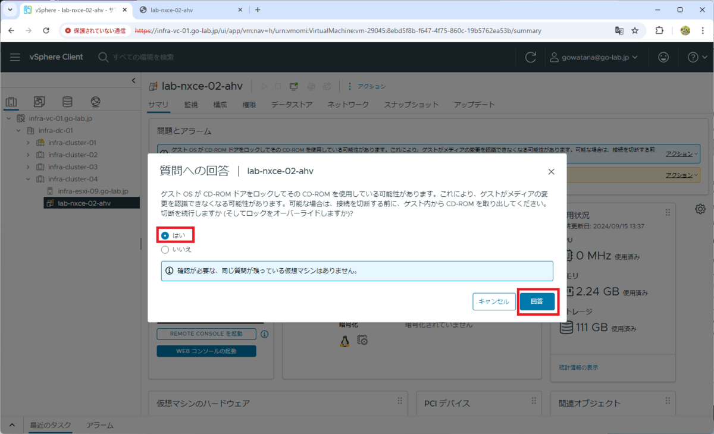Switch to the 監視 tab
Image resolution: width=714 pixels, height=434 pixels.
point(191,105)
